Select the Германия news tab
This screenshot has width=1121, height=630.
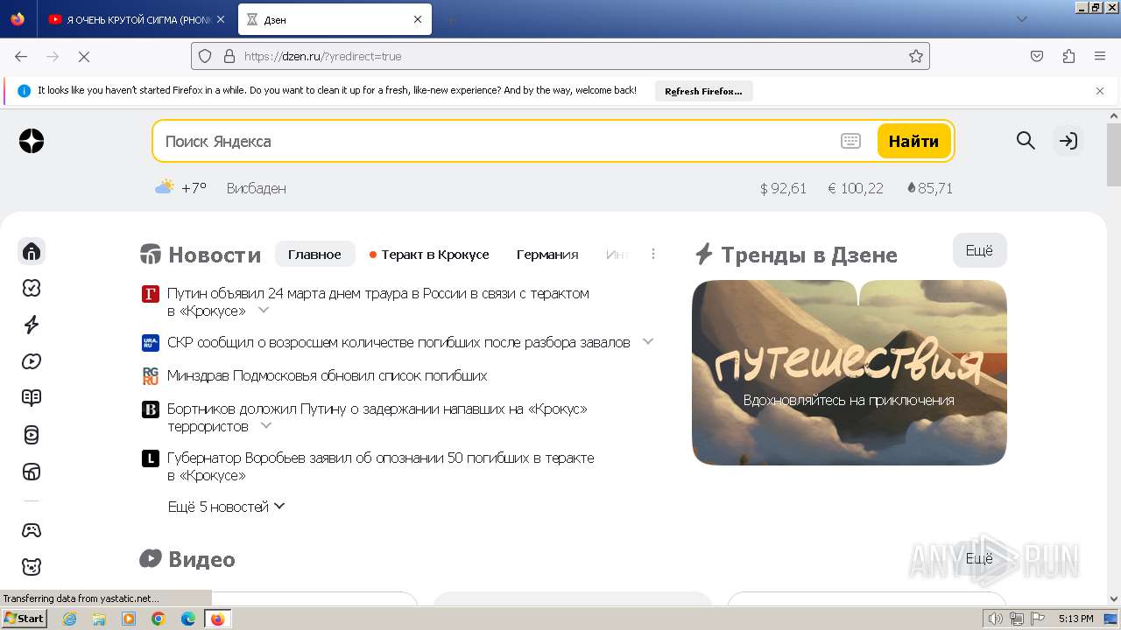pos(547,254)
